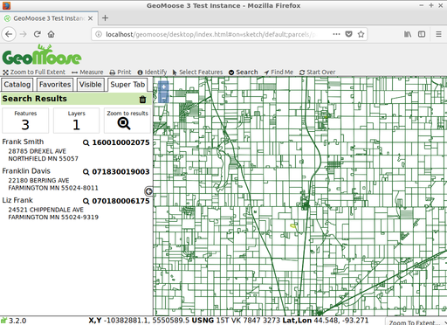447x325 pixels.
Task: Zoom to parcel 070180006175 magnifier icon
Action: [x=86, y=201]
